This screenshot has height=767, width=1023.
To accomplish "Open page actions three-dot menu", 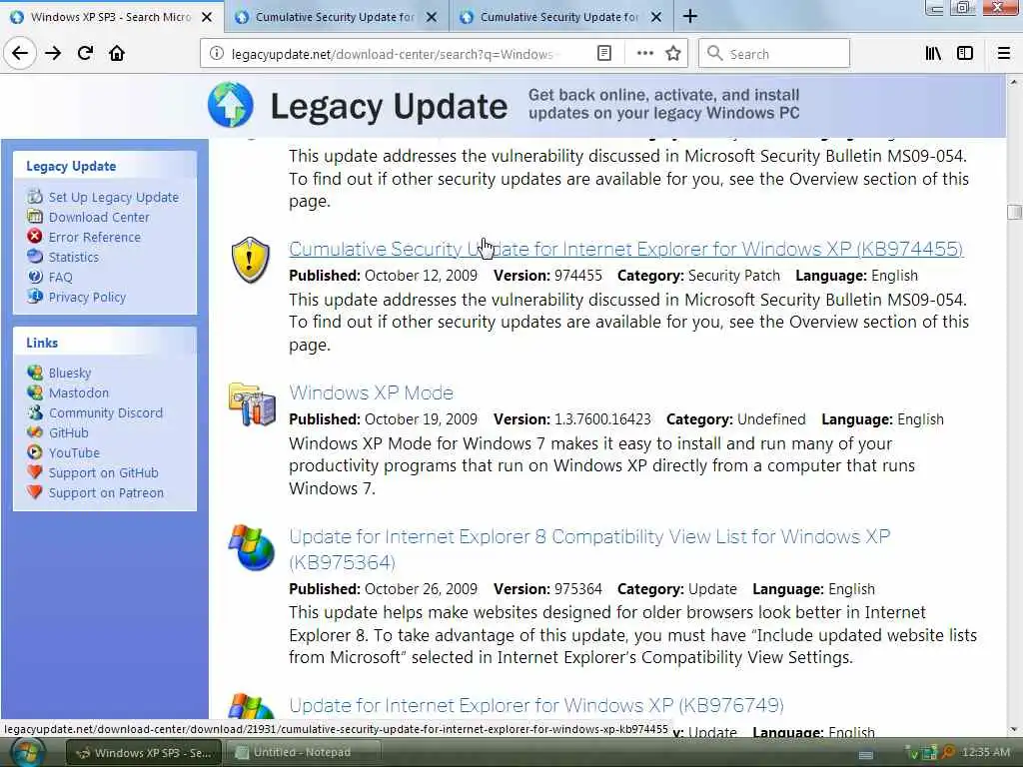I will [644, 54].
